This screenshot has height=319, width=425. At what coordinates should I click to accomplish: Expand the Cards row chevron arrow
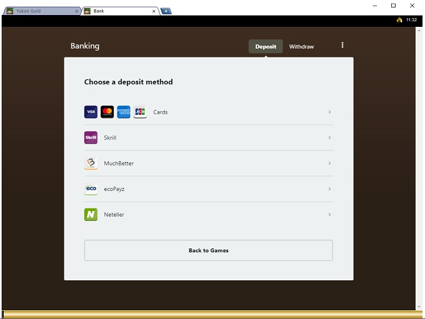pyautogui.click(x=329, y=112)
